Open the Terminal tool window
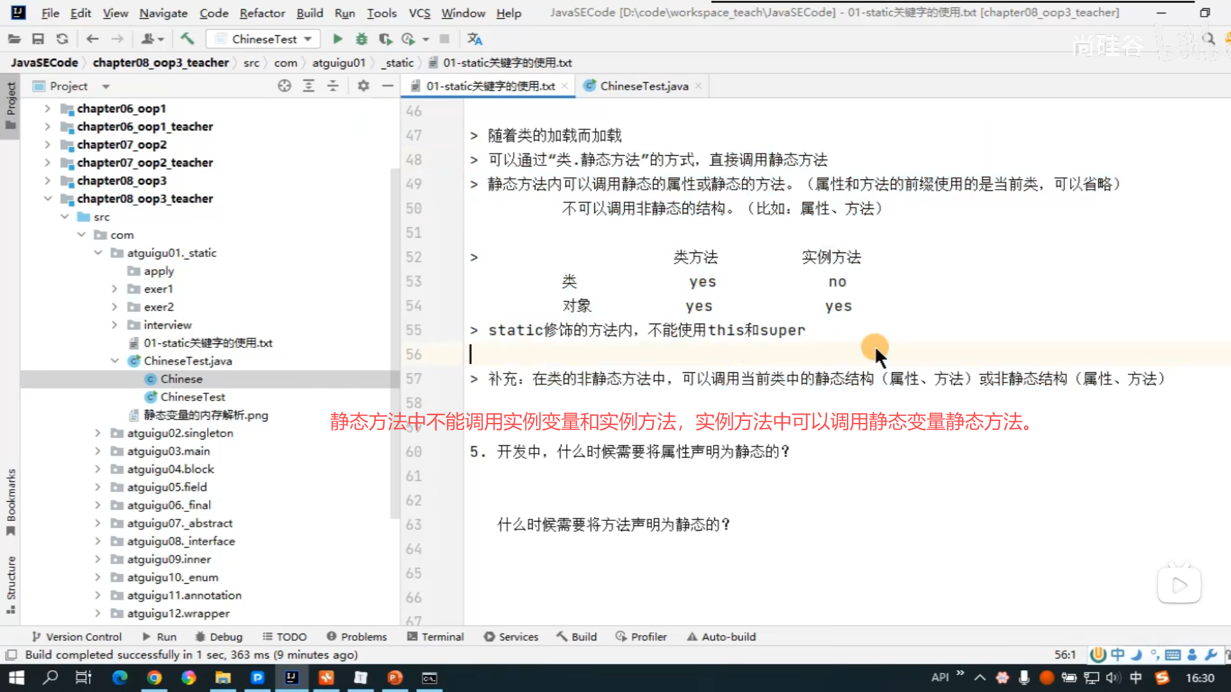 435,637
